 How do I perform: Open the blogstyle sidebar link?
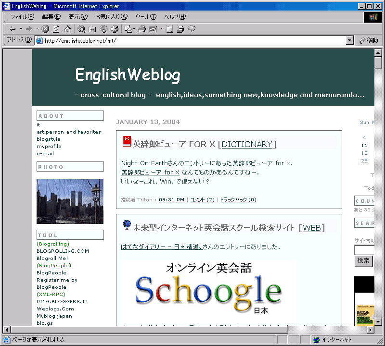[x=49, y=139]
